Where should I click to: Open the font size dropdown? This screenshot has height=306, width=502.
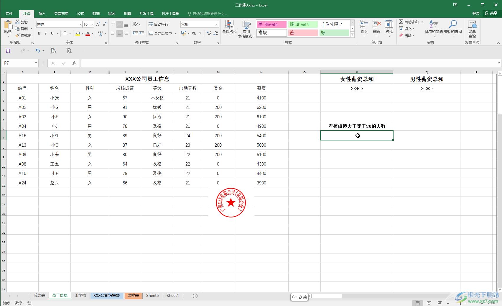92,24
